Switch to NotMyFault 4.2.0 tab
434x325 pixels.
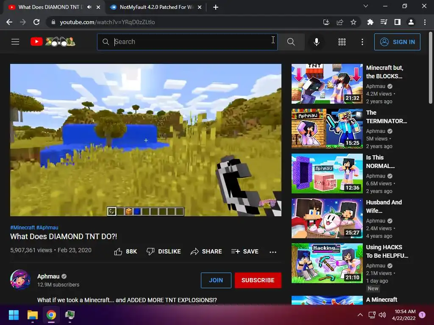click(156, 7)
